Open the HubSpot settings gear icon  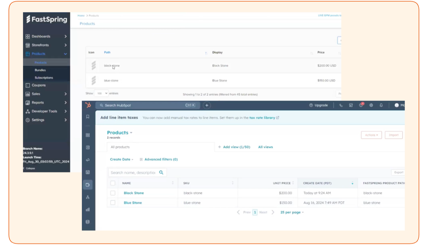coord(371,105)
